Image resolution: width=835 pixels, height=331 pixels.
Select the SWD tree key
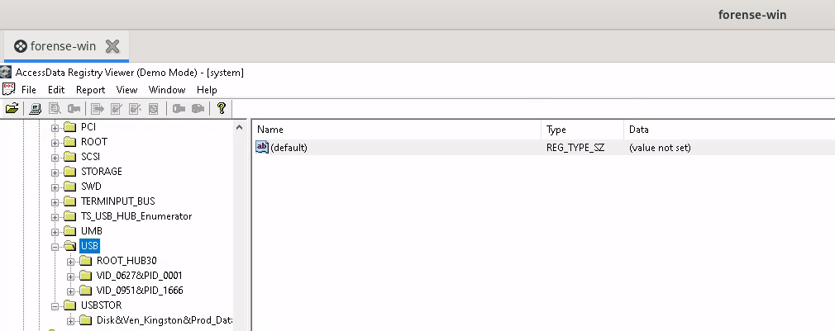point(91,187)
